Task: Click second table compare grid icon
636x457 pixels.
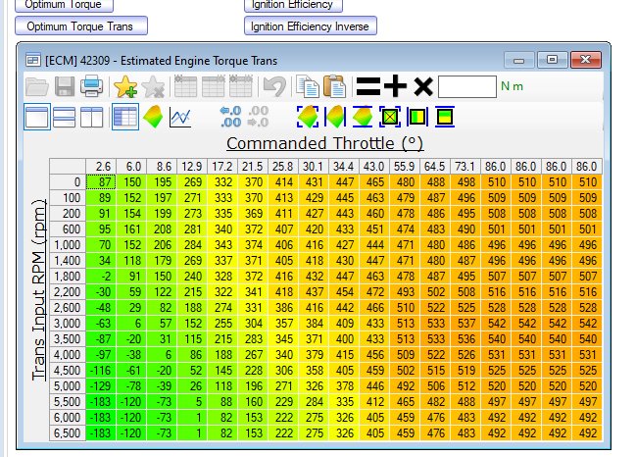Action: (x=214, y=86)
